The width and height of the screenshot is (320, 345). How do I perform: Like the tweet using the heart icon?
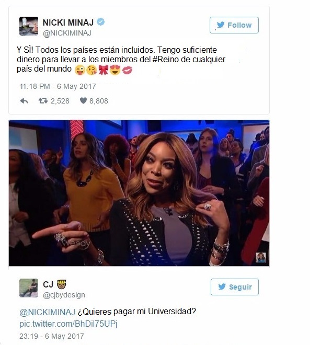(x=83, y=100)
